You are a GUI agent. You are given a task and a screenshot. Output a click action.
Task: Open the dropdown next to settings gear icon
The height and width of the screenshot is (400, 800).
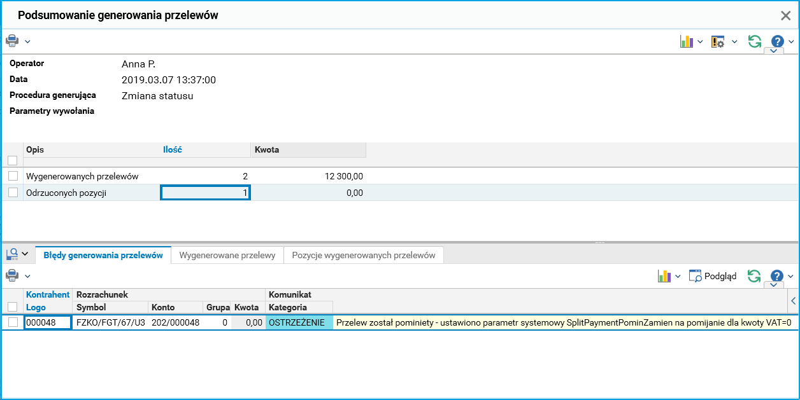[x=734, y=42]
